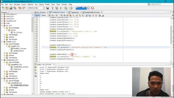The width and height of the screenshot is (174, 98).
Task: Switch to DoubleLLMd6_012.java editor tab
Action: coord(92,12)
